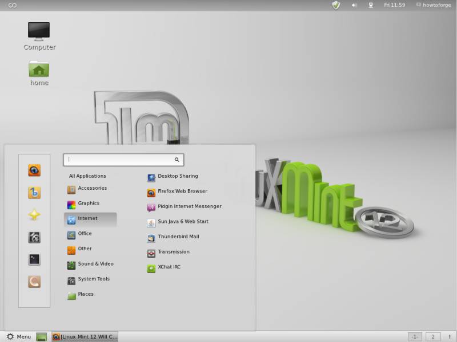Launch Pidgin Internet Messenger
Screen dimensions: 457x342
coord(184,207)
